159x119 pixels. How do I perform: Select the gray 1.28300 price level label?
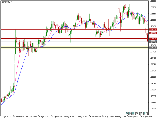click(153, 42)
